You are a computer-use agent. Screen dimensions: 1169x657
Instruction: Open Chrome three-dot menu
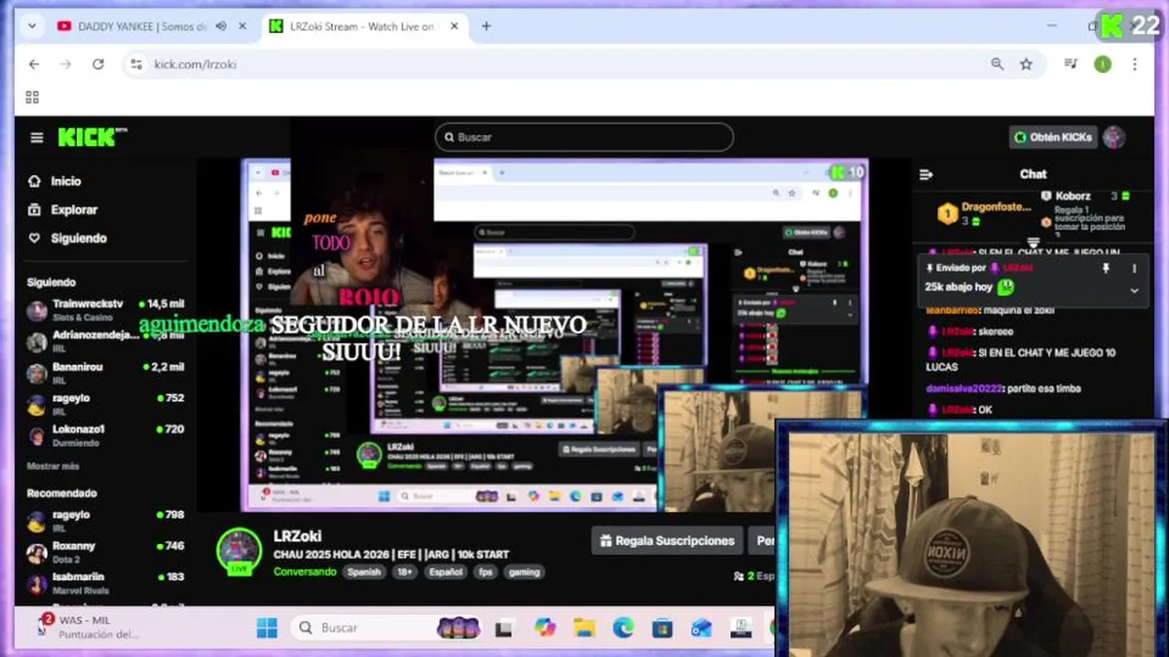[1134, 64]
